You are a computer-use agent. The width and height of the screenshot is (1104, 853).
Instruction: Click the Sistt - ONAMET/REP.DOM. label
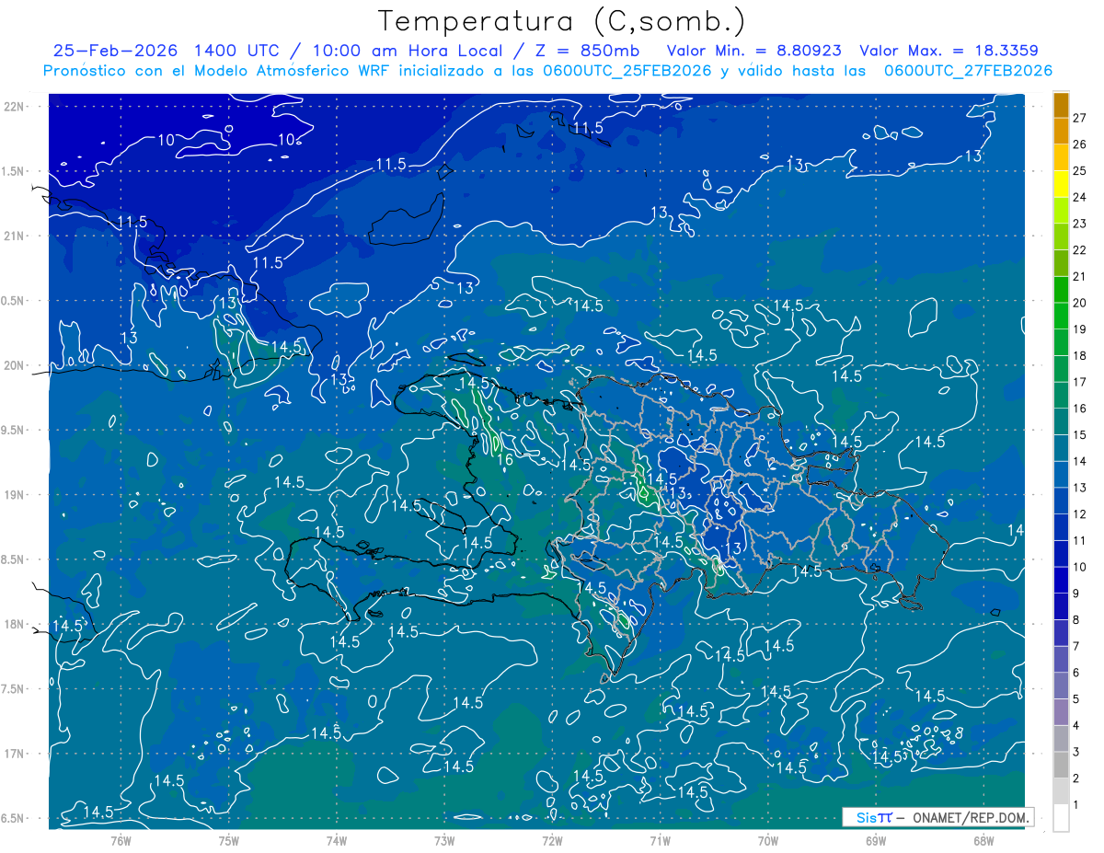(937, 817)
